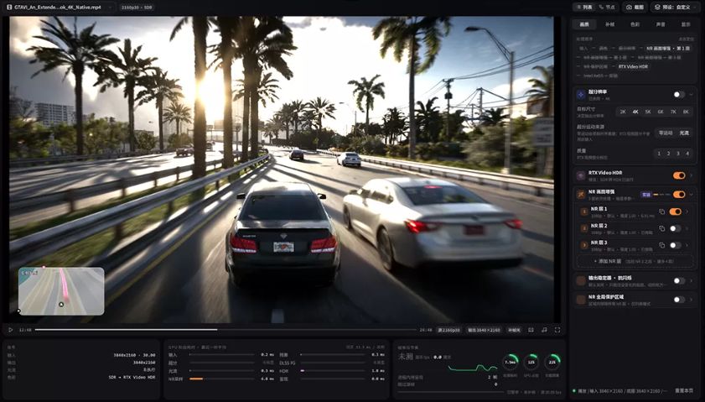Click the copy icon on NR 层 1
705x402 pixels.
(662, 211)
